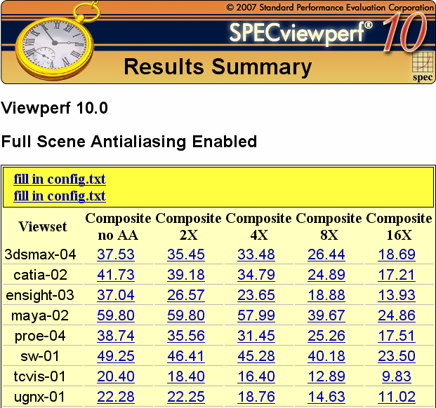Screen dimensions: 436x408
Task: Open sw-01 2X score 46.41
Action: [186, 356]
